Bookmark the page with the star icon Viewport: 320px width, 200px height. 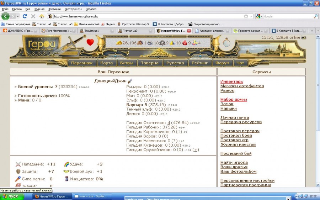pyautogui.click(x=246, y=16)
